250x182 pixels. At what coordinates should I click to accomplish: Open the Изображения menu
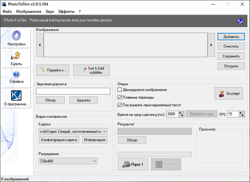[x=29, y=11]
